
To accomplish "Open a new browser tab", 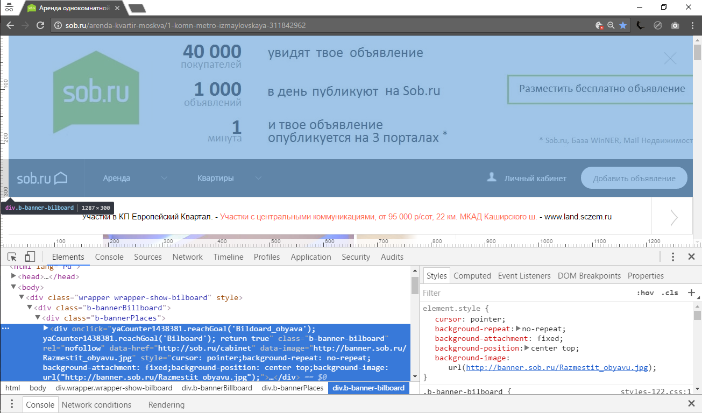I will (137, 8).
